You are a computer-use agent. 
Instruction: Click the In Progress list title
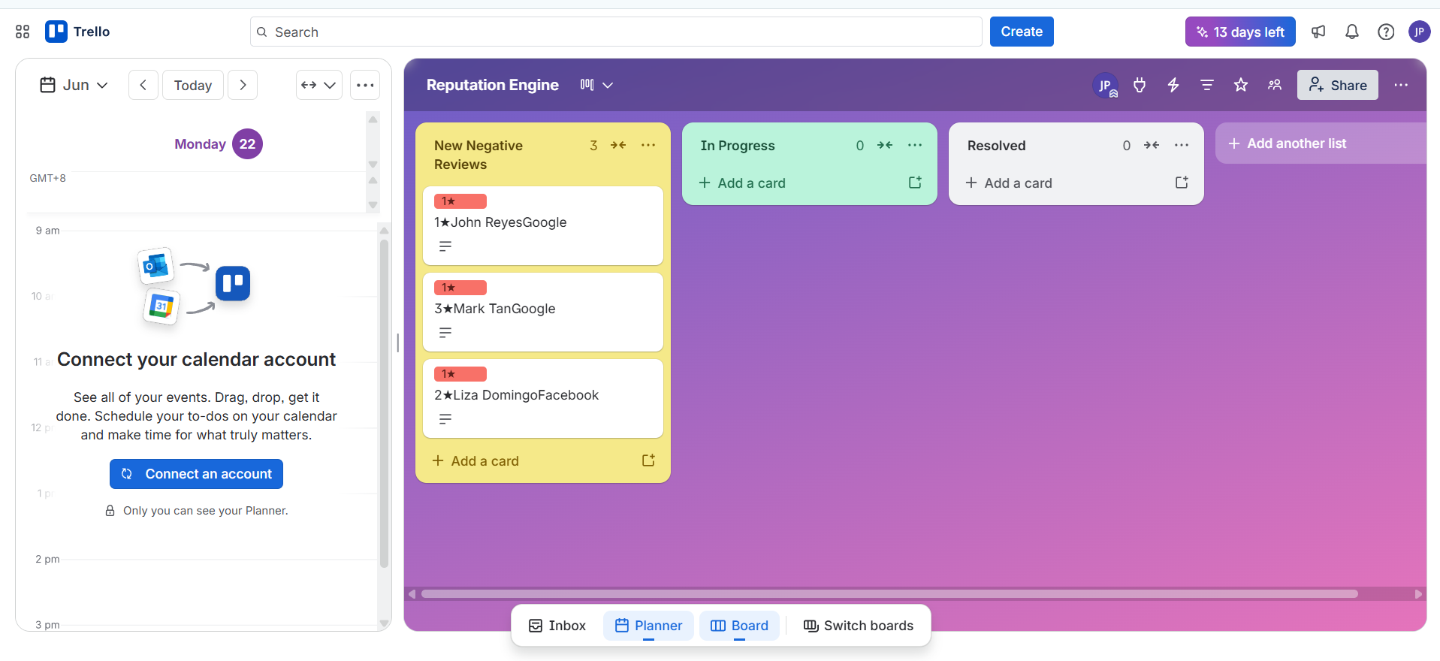pos(738,146)
